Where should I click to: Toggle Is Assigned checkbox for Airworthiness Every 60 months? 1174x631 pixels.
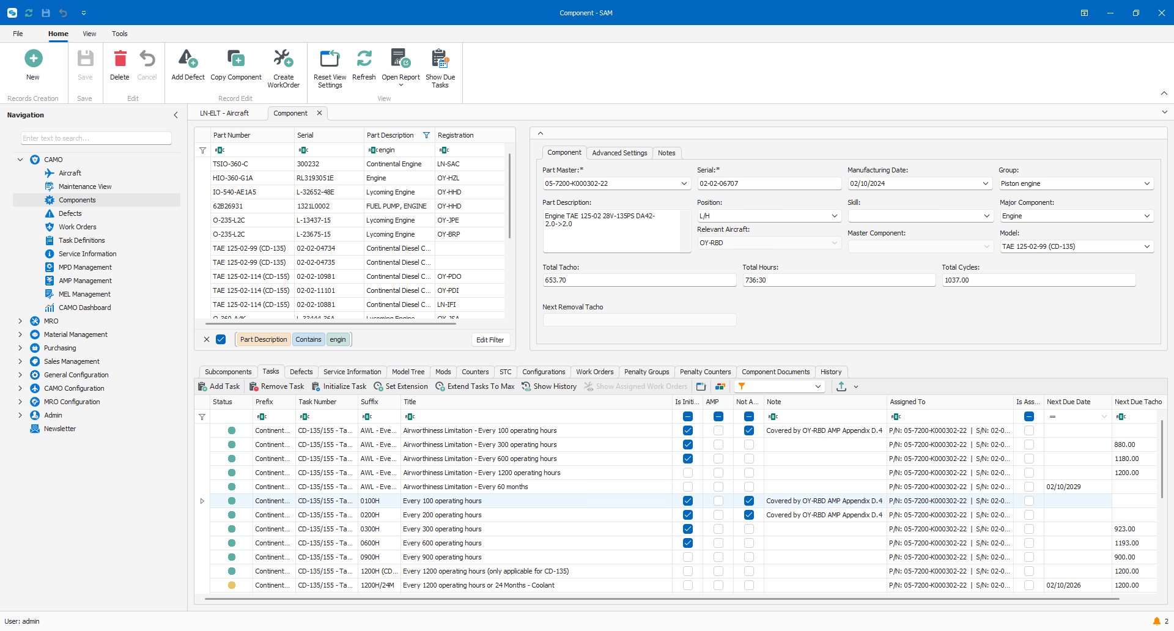click(x=1029, y=487)
